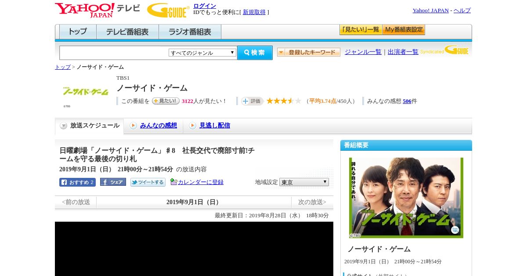Viewport: 527px width, 276px height.
Task: Open the ジャンル一覧 link
Action: tap(363, 52)
